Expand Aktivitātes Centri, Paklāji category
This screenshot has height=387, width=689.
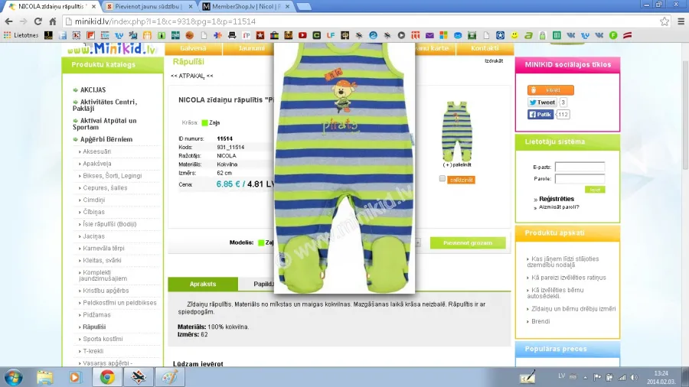click(105, 105)
